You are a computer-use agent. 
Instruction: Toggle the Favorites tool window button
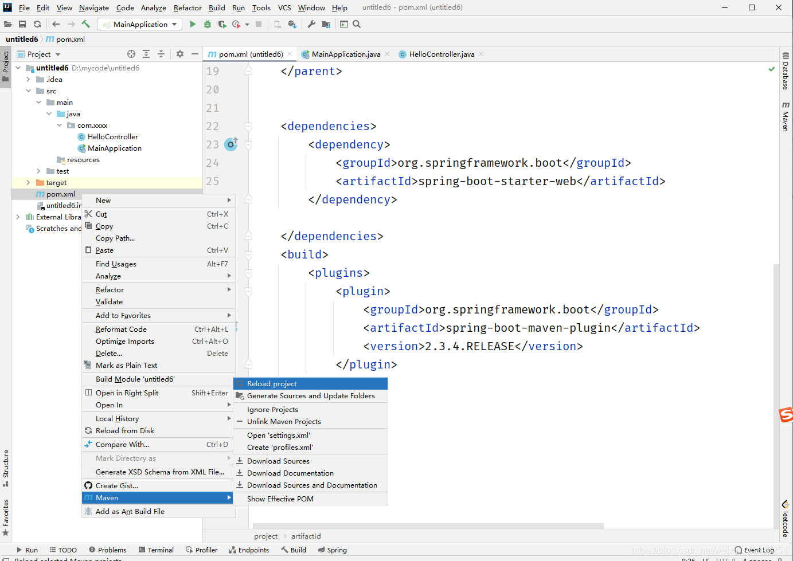(6, 517)
